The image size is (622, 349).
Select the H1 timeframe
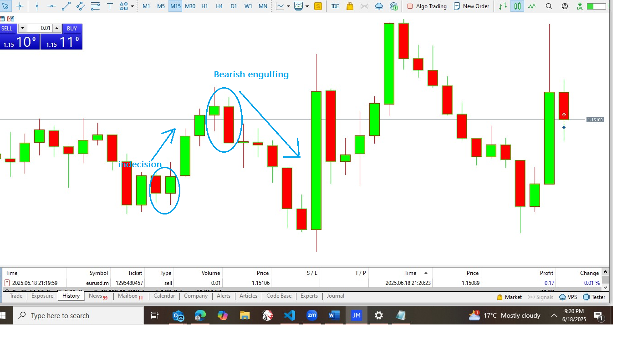point(204,6)
